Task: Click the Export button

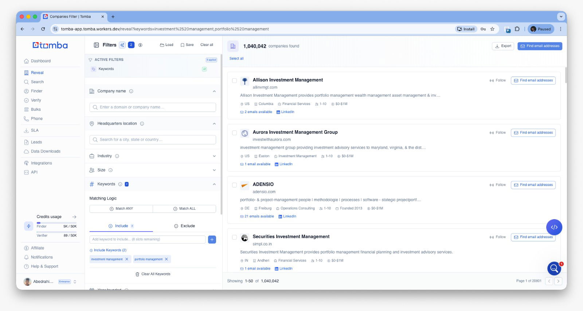Action: 503,46
